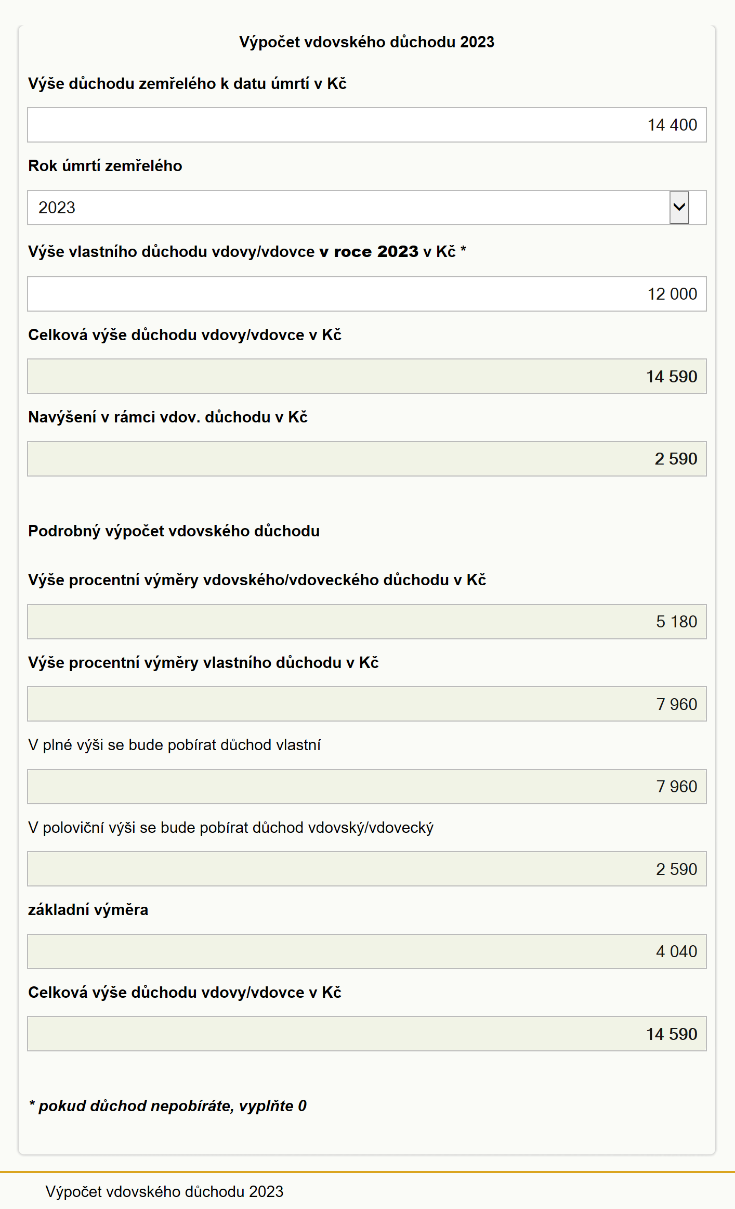
Task: Click the základní výměra field 4 040
Action: coord(367,951)
